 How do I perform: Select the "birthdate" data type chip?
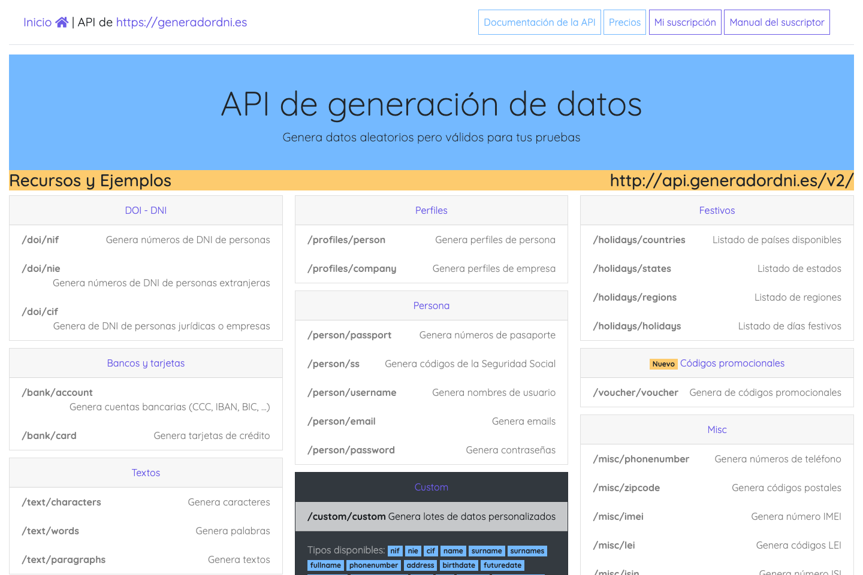458,565
